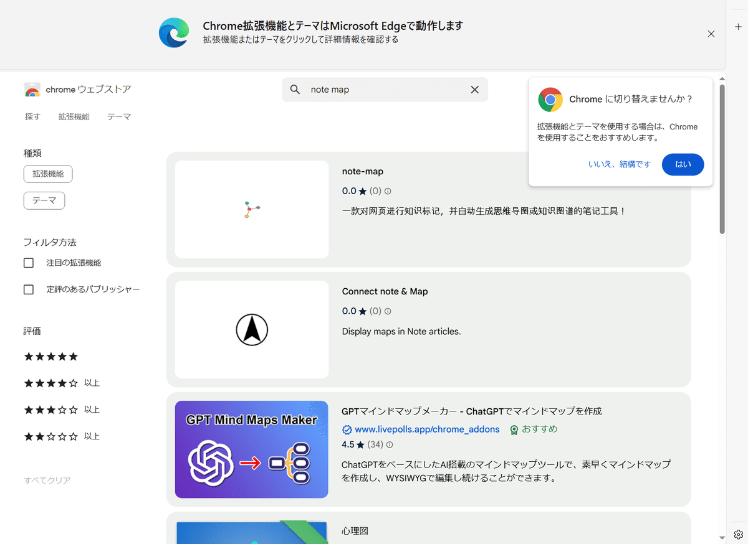Screen dimensions: 748x544
Task: Click the info icon next to note-map's rating
Action: click(388, 191)
